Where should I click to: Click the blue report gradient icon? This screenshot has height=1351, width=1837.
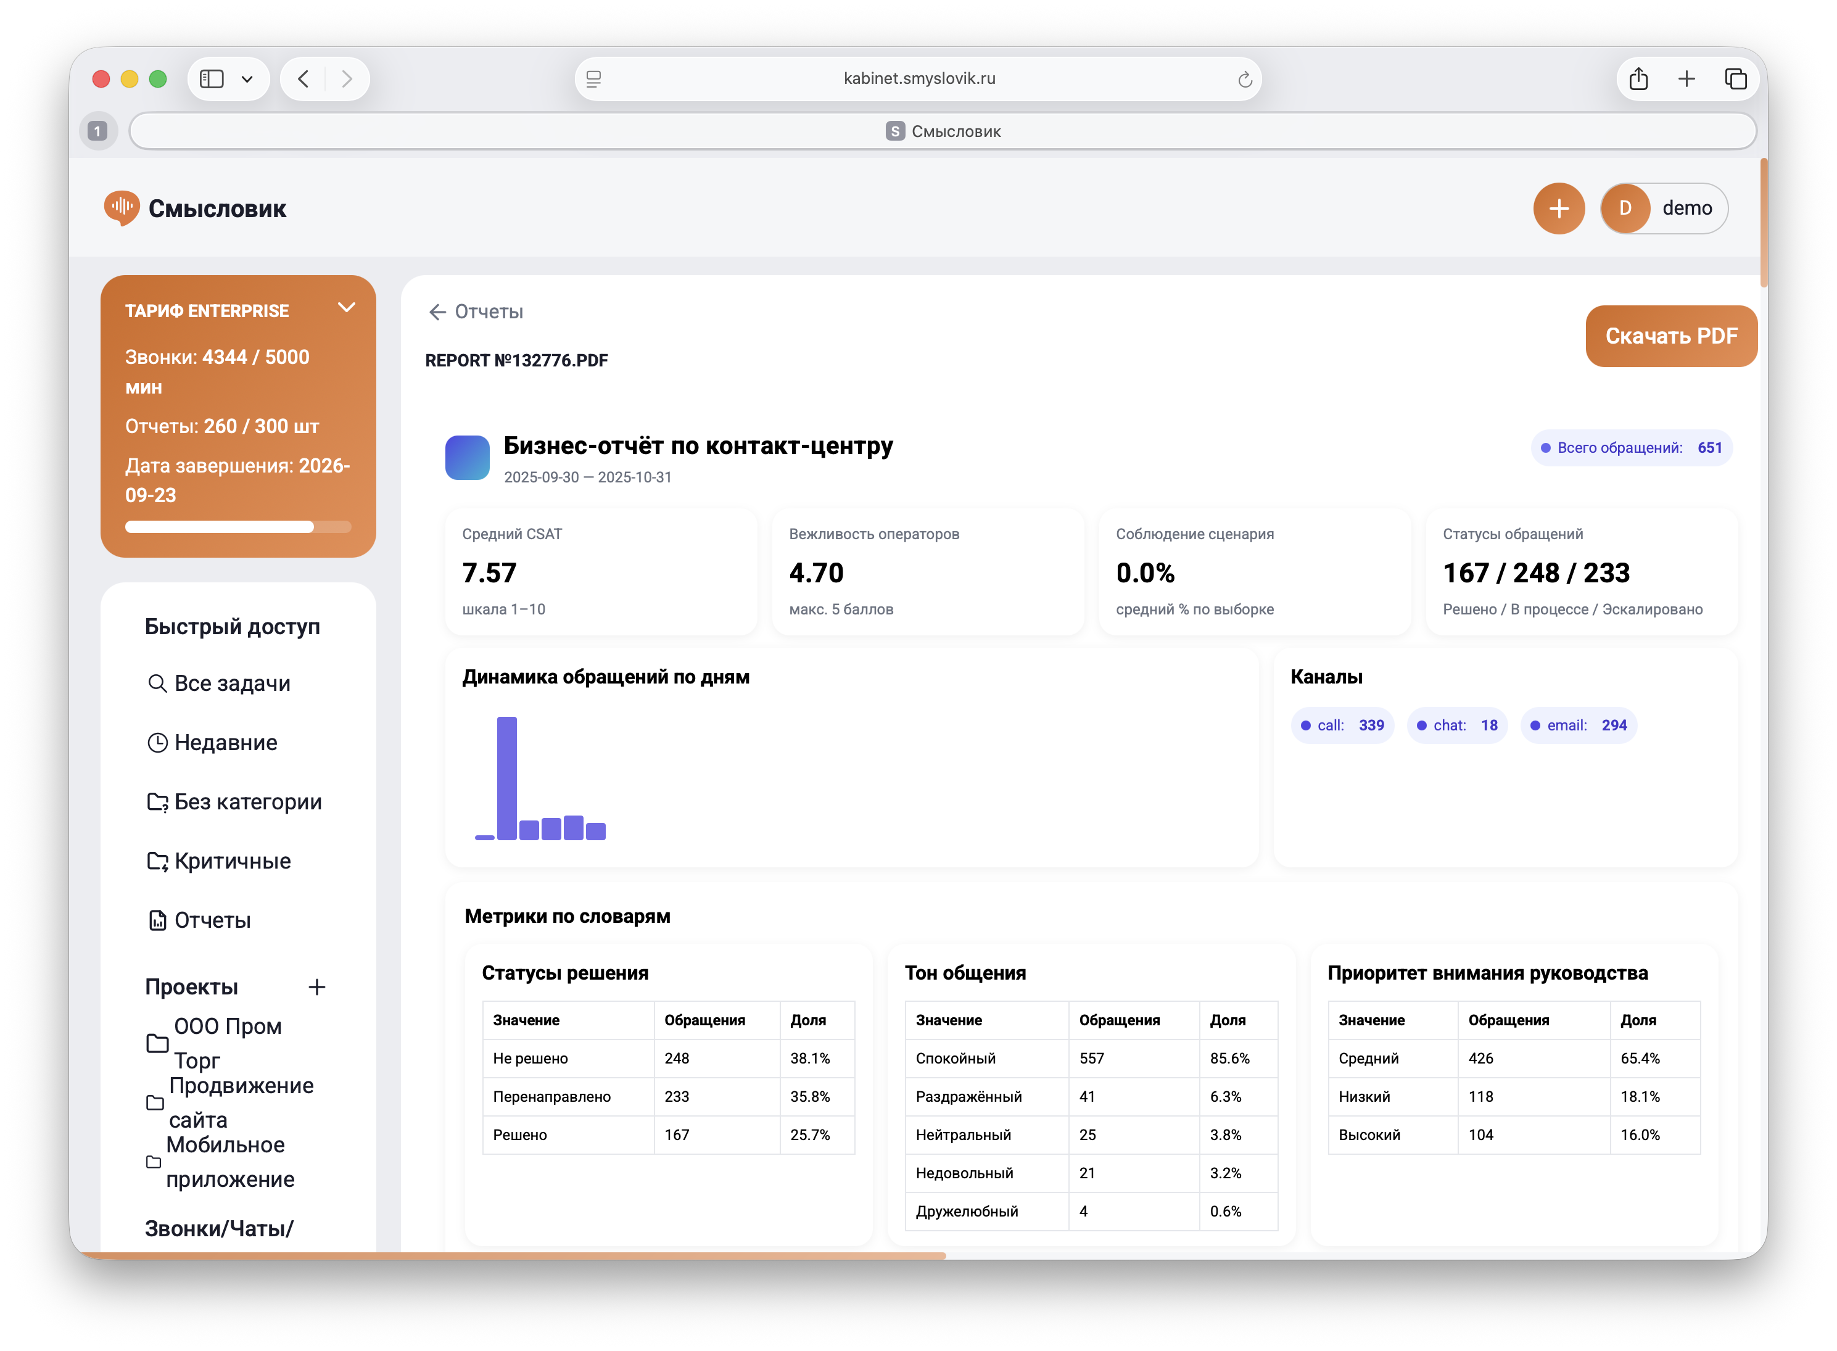[467, 457]
